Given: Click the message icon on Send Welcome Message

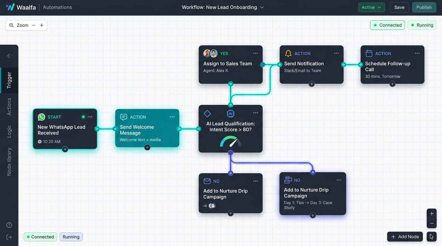Looking at the screenshot, I should [x=124, y=117].
